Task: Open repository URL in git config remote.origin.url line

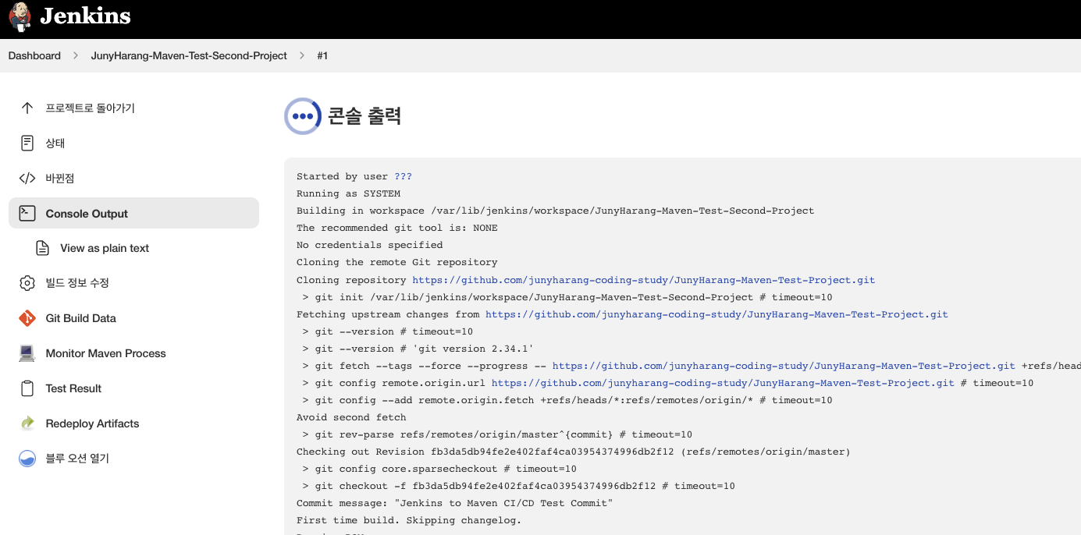Action: [723, 383]
